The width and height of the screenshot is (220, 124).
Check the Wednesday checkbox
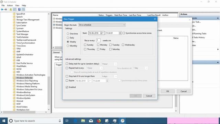123,45
